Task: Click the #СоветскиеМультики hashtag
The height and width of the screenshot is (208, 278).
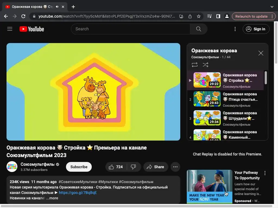Action: point(78,182)
